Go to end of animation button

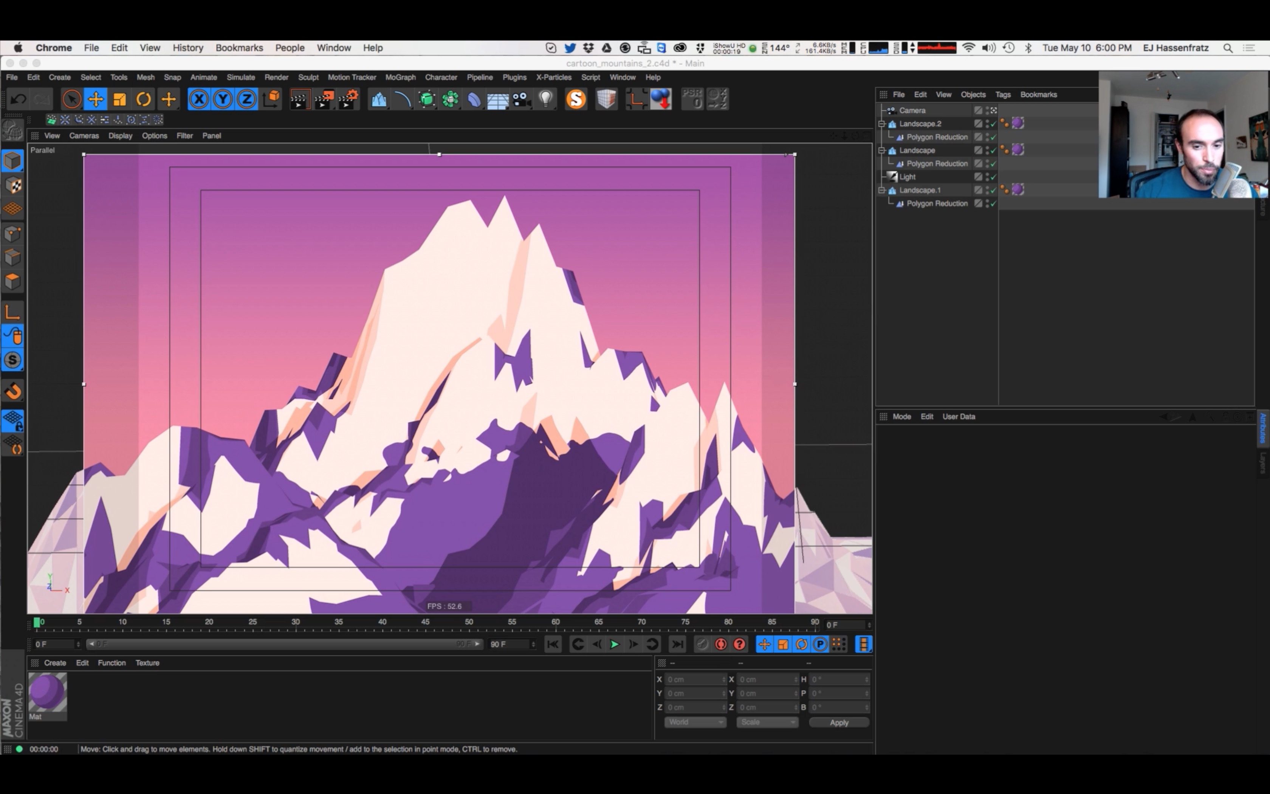coord(677,644)
